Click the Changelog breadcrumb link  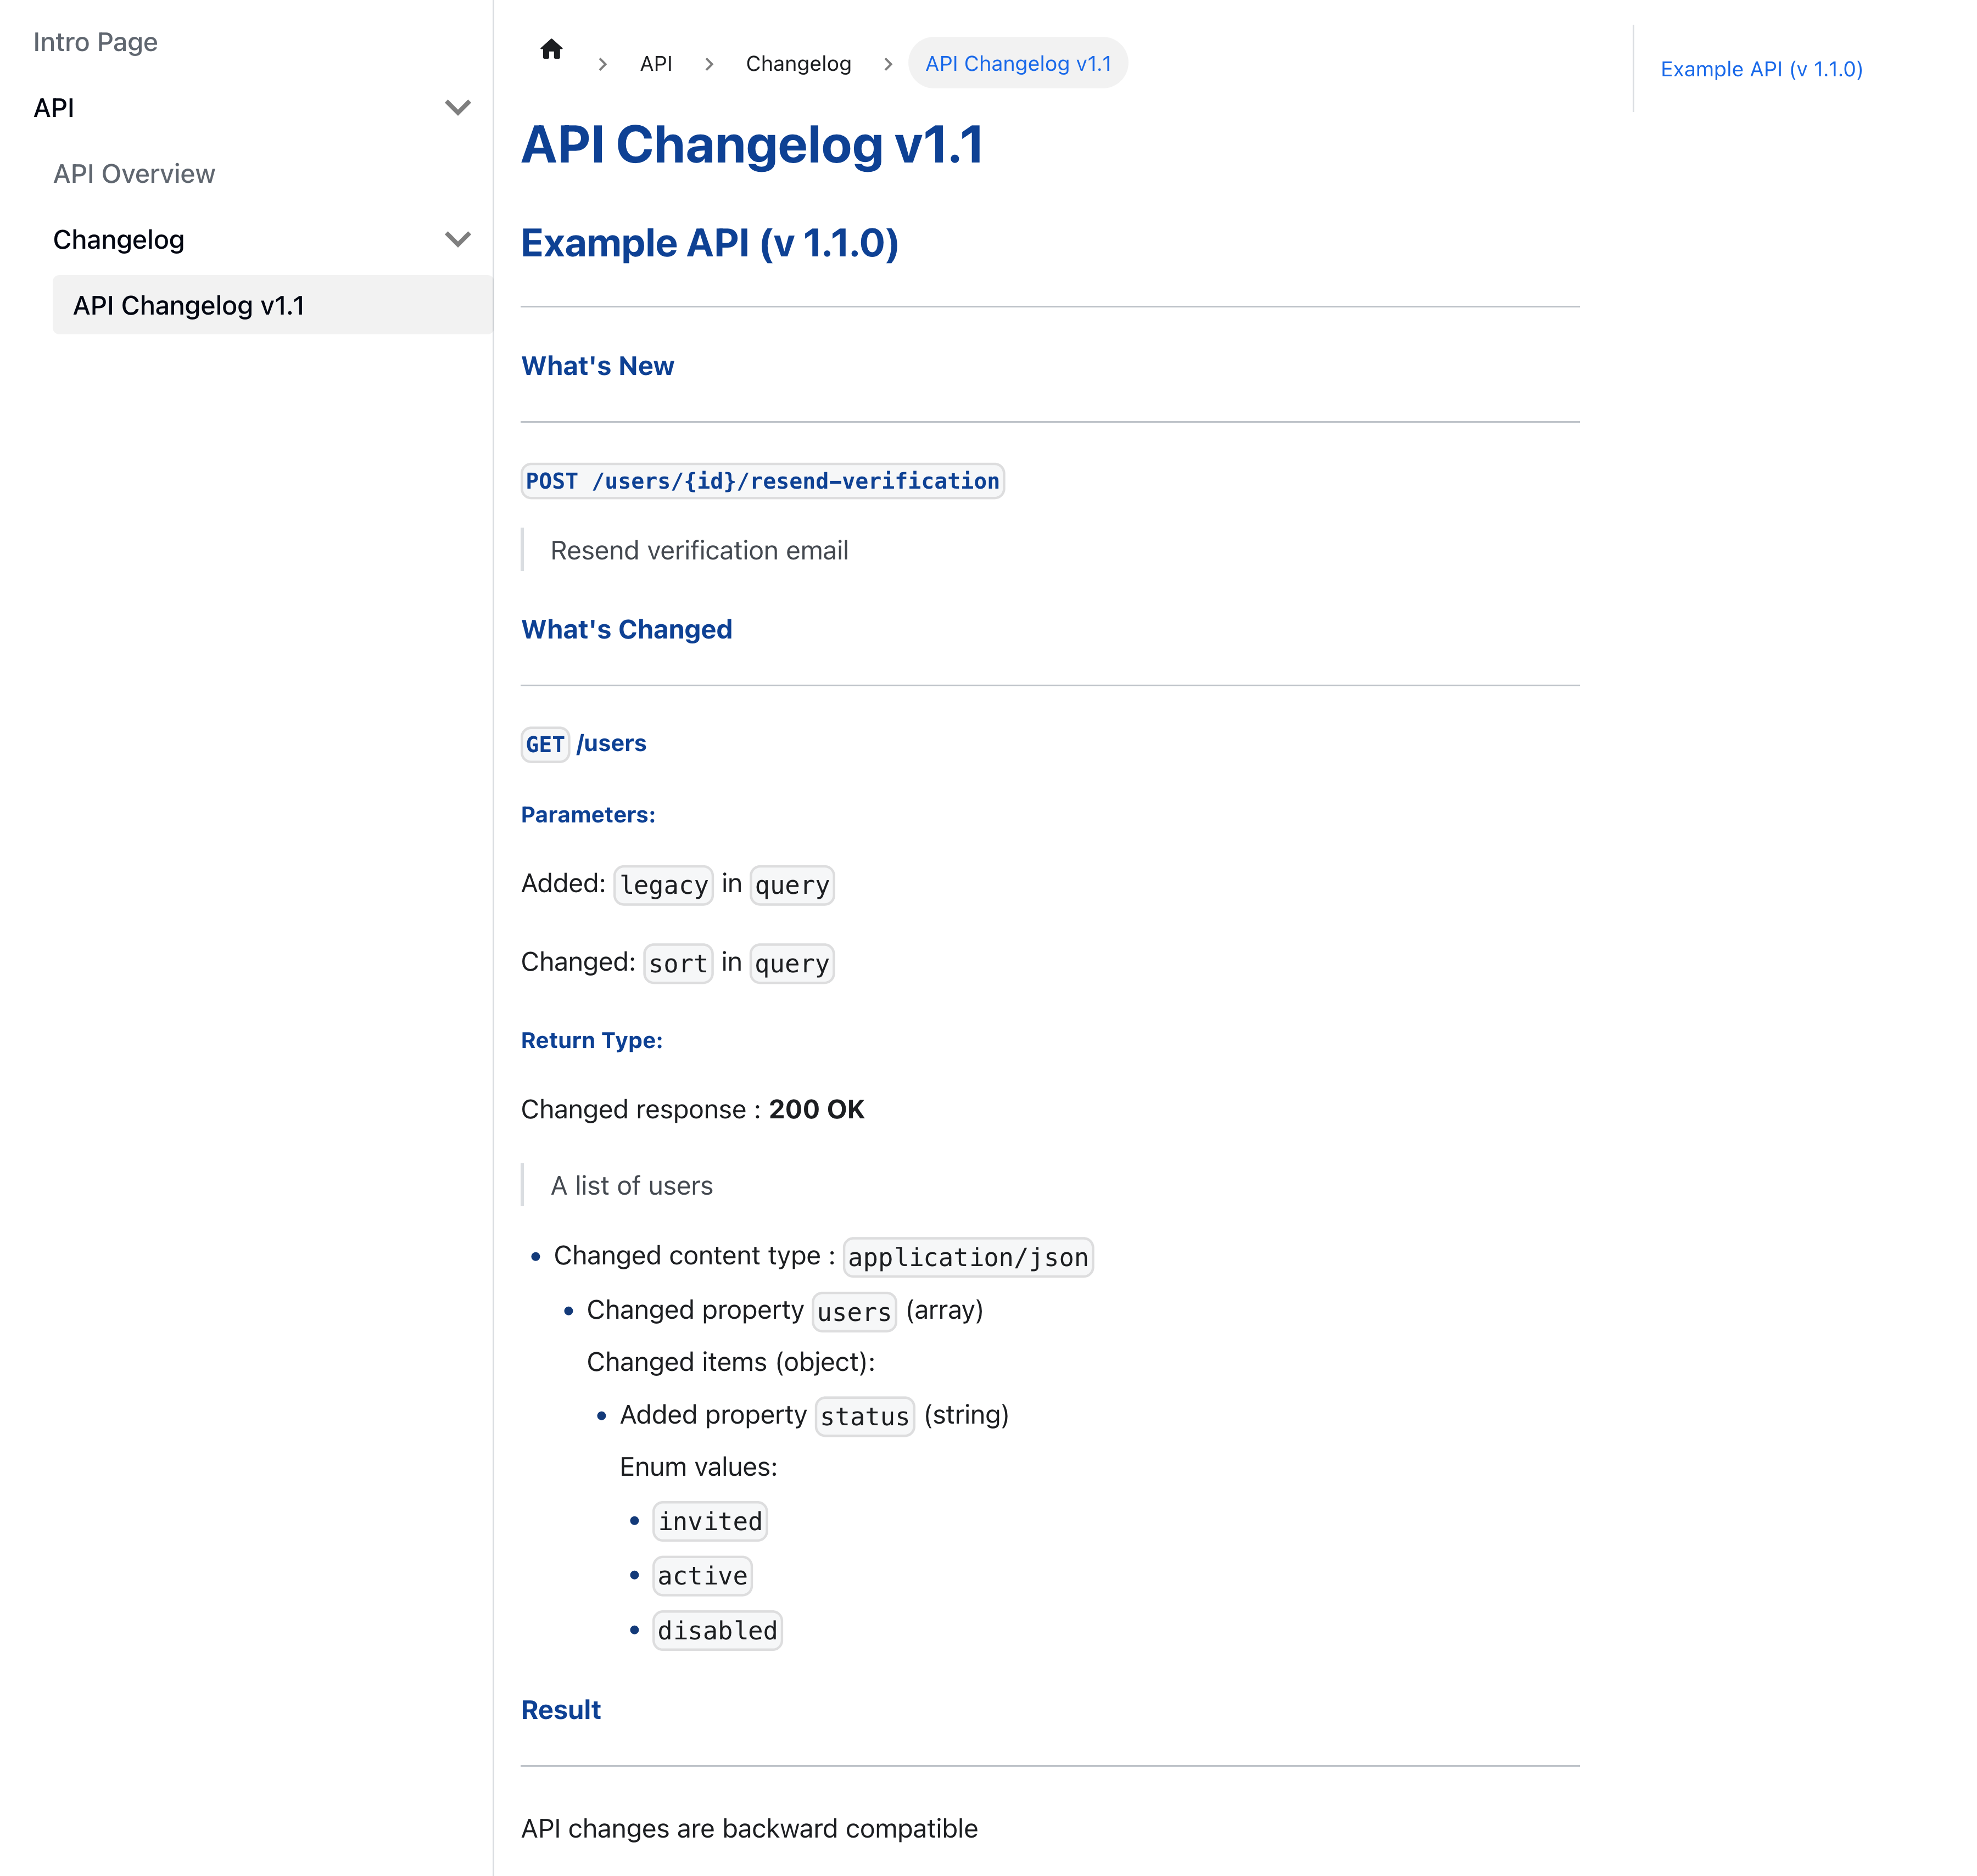[x=798, y=64]
